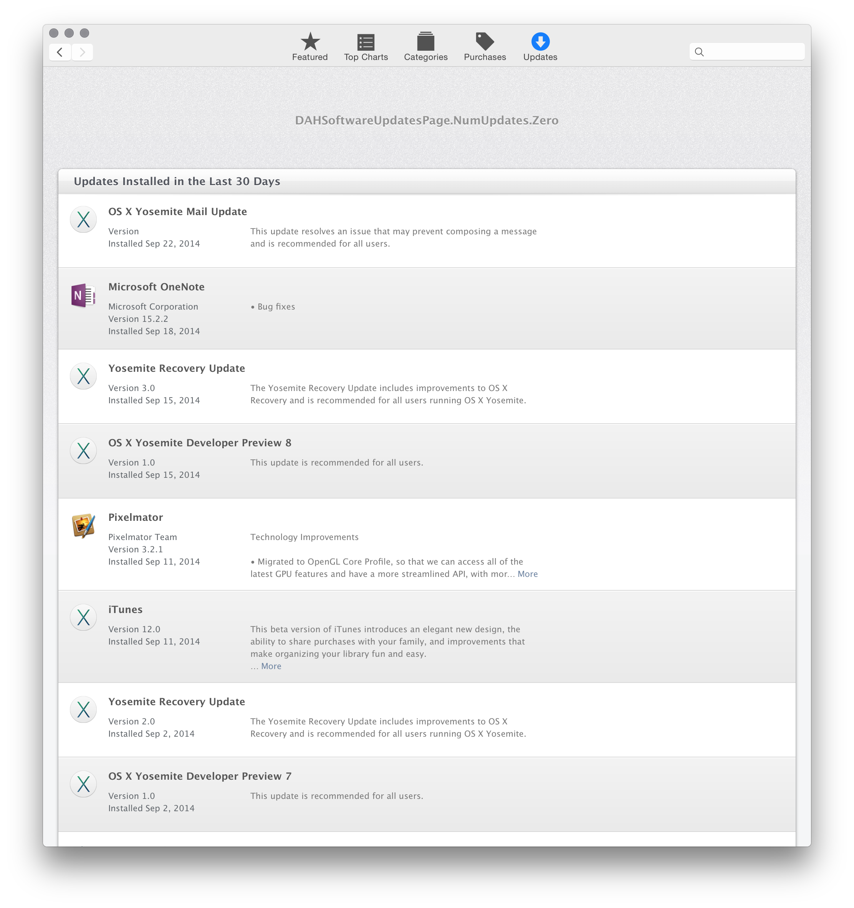Expand Pixelmator description with More link
This screenshot has height=908, width=854.
(527, 574)
